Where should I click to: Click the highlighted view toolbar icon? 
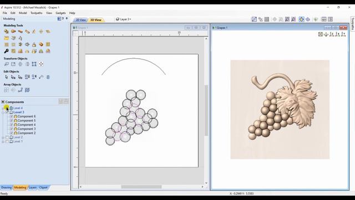pos(301,19)
